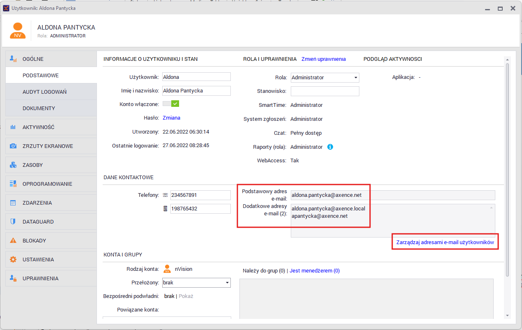Expand the Przełożony dropdown
Screen dimensions: 522x330
pyautogui.click(x=197, y=283)
